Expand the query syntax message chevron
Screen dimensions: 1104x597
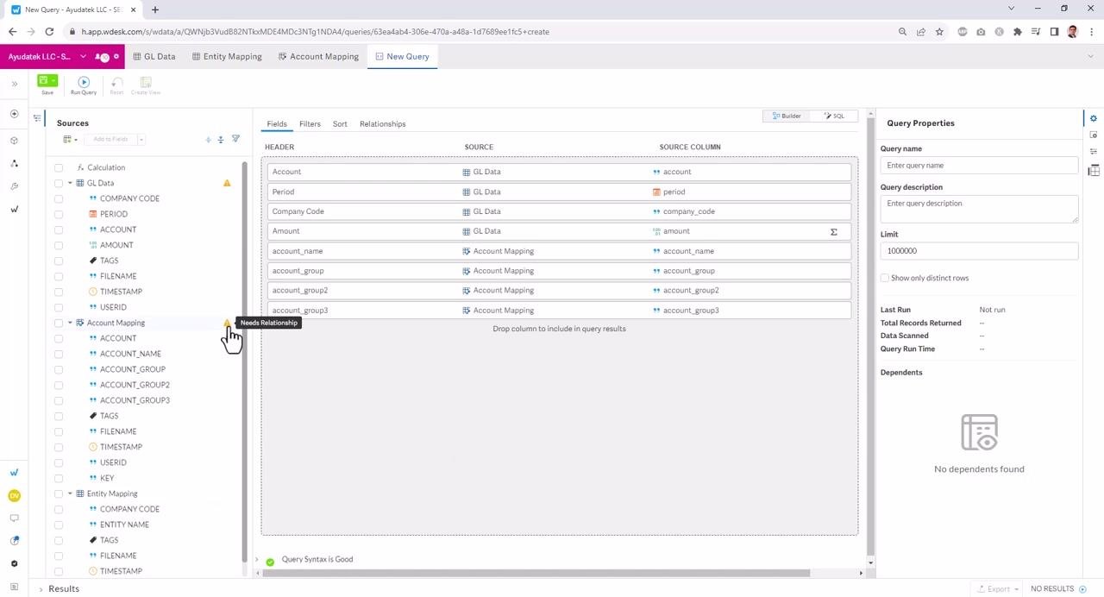[257, 560]
